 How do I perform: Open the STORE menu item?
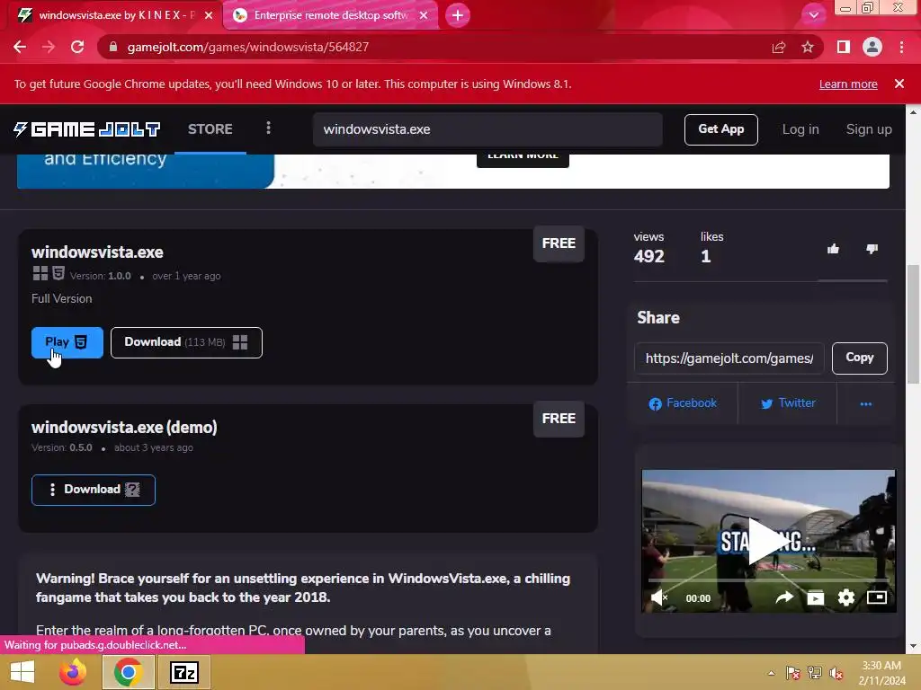click(210, 129)
